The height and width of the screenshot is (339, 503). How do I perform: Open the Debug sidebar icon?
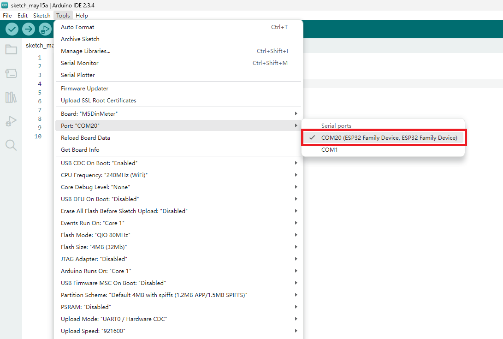(11, 121)
